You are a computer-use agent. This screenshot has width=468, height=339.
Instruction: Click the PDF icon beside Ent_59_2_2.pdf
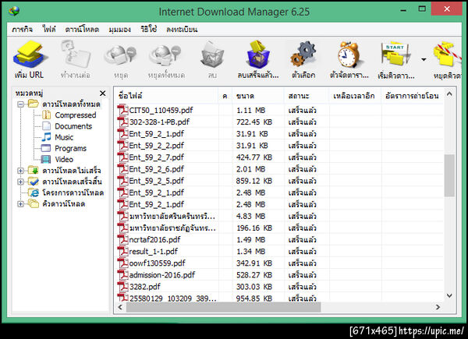pos(122,145)
